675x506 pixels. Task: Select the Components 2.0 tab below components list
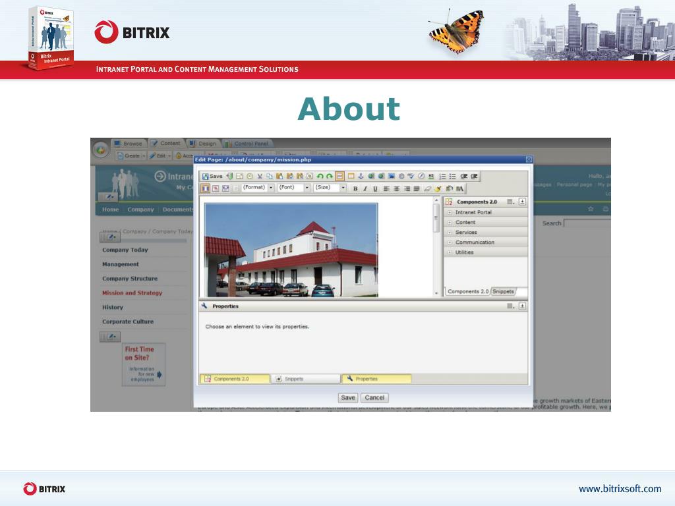tap(468, 291)
